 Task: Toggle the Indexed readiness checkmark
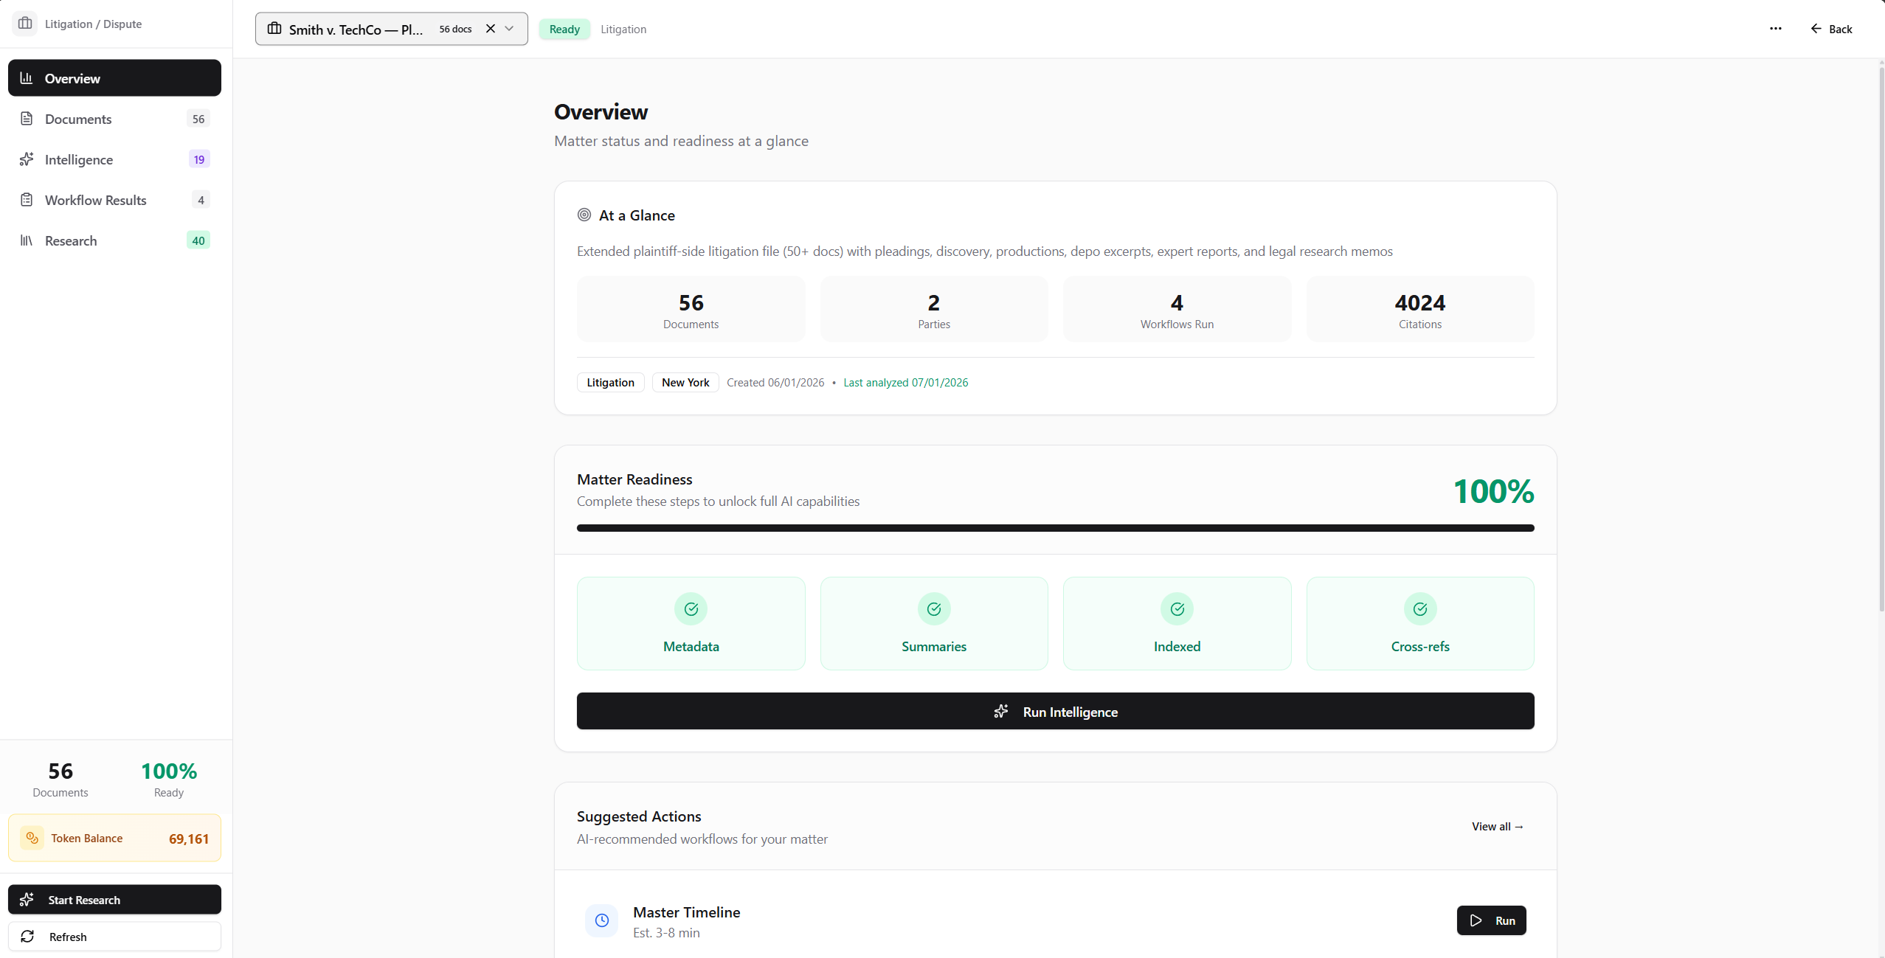1176,608
